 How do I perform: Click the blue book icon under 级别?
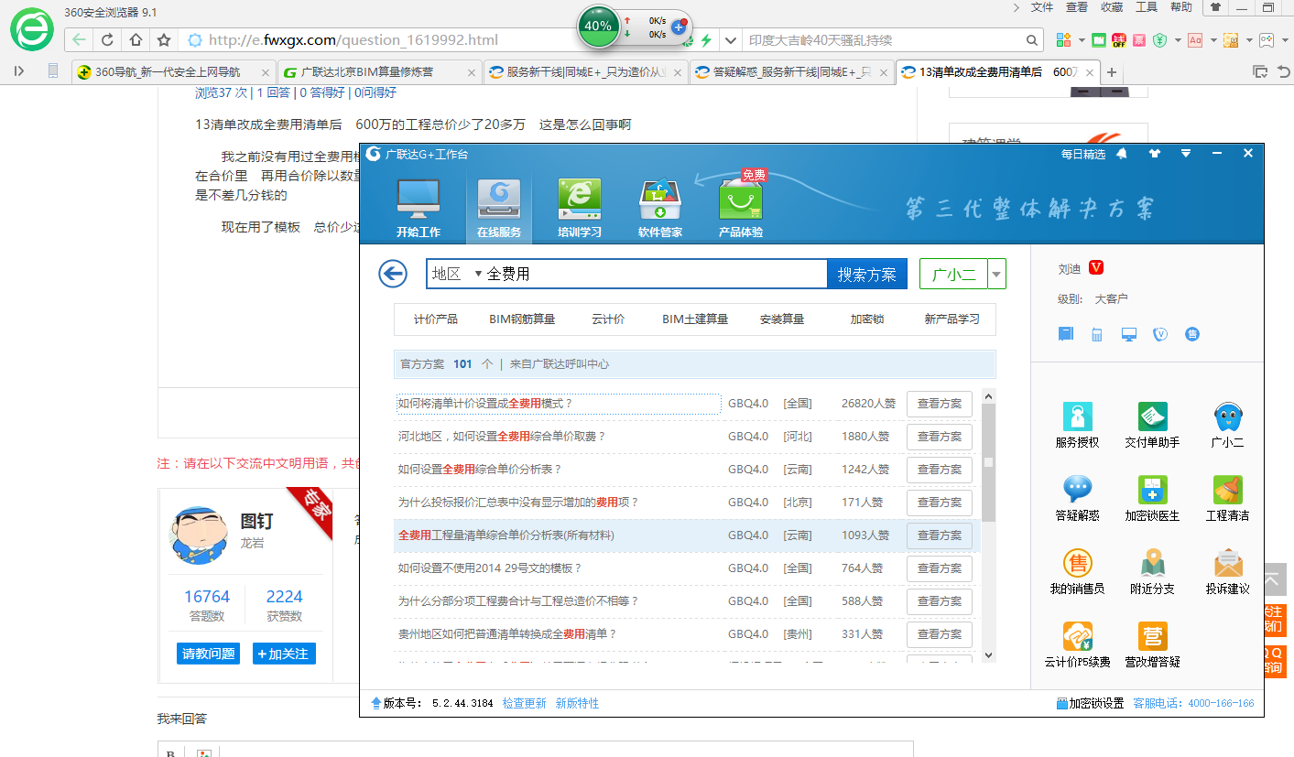tap(1066, 334)
